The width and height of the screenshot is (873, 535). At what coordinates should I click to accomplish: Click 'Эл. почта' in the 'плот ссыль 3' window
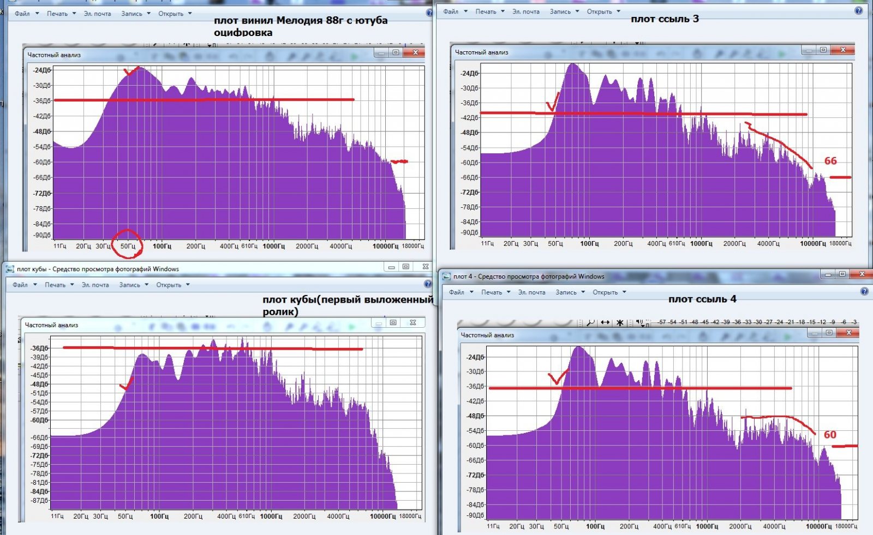(x=526, y=11)
